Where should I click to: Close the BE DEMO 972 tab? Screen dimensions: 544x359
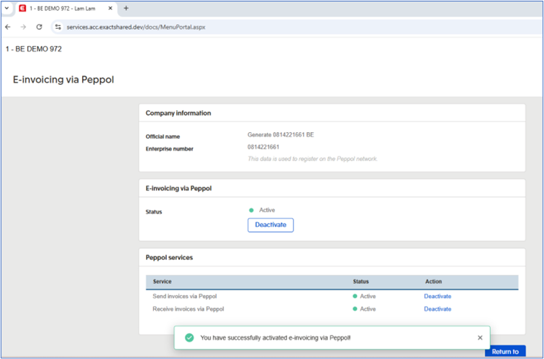pyautogui.click(x=109, y=9)
